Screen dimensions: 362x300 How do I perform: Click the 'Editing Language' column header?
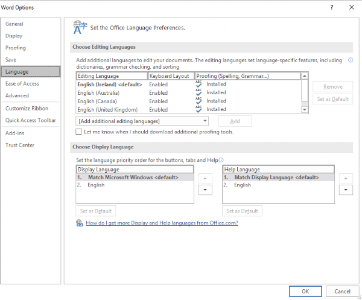pyautogui.click(x=112, y=76)
